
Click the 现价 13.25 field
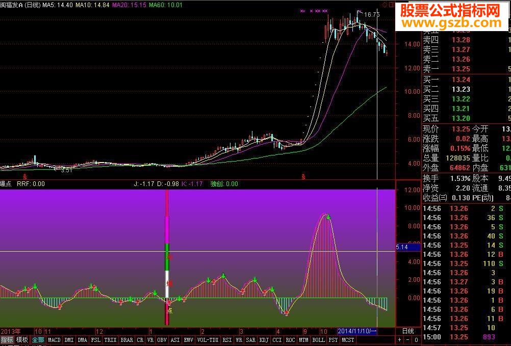[x=446, y=129]
